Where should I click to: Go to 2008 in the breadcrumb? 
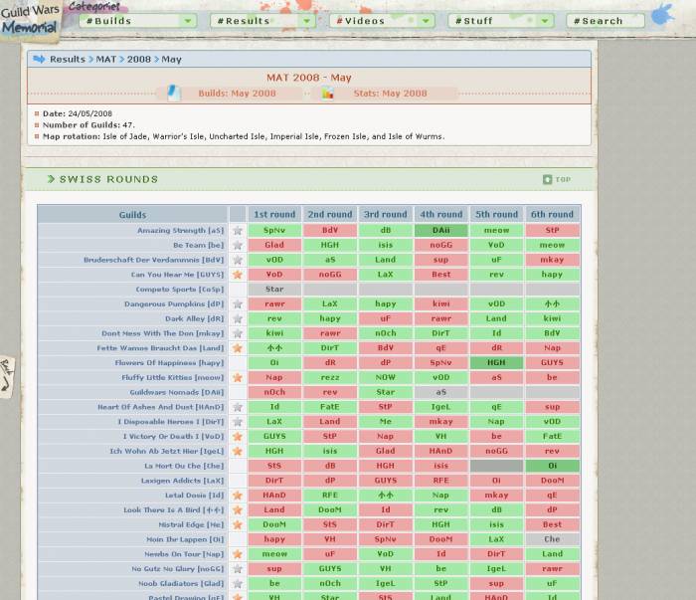139,59
